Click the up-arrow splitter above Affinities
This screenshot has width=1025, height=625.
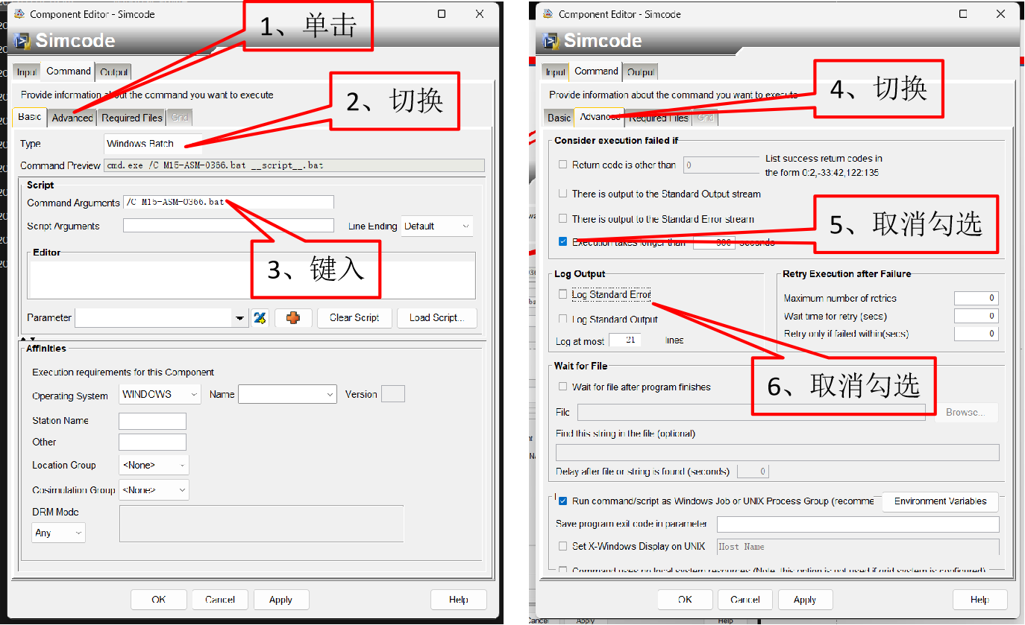pos(24,339)
